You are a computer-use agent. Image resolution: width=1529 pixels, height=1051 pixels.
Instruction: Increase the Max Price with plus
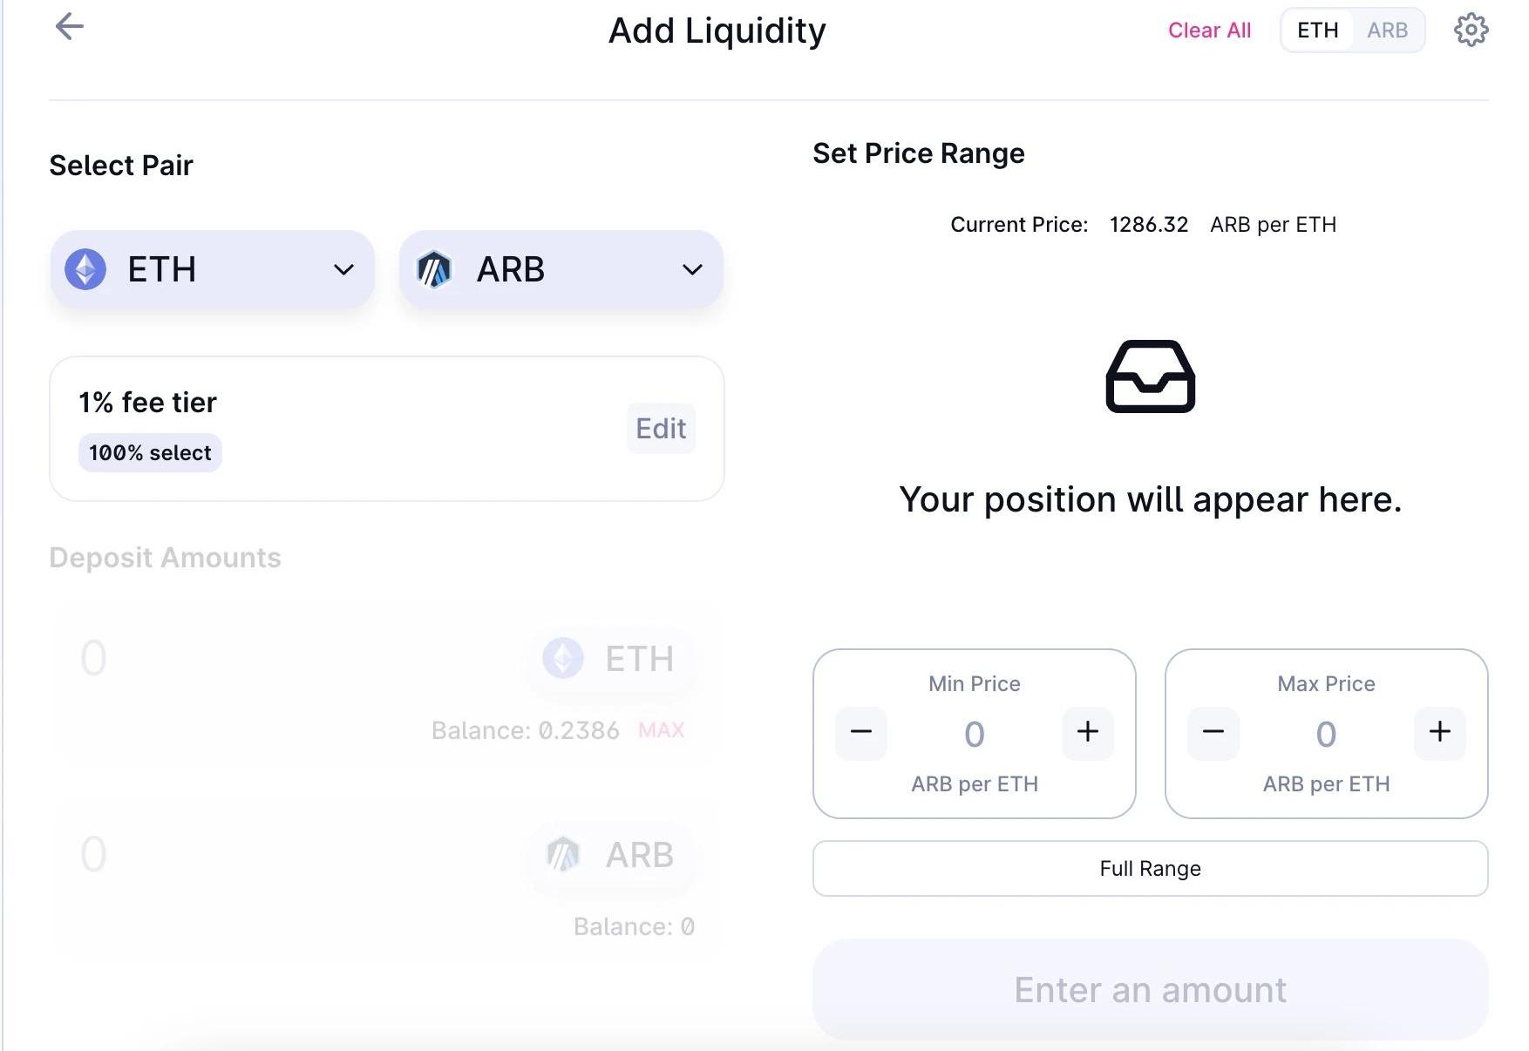pos(1439,732)
